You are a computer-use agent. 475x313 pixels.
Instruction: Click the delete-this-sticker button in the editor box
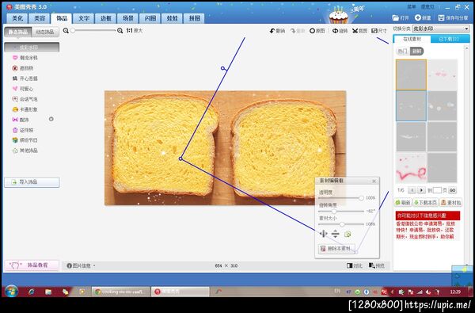(x=336, y=248)
